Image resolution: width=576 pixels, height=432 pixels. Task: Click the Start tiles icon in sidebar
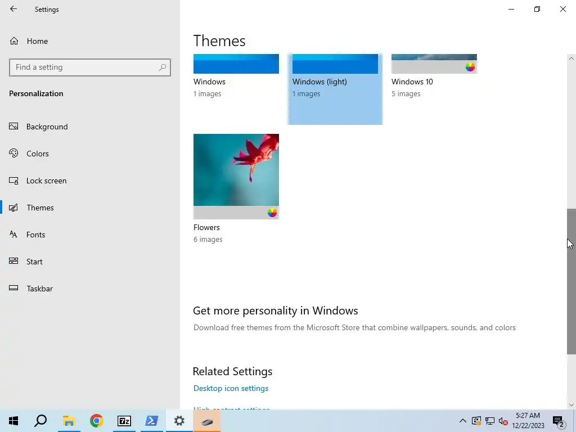[13, 261]
